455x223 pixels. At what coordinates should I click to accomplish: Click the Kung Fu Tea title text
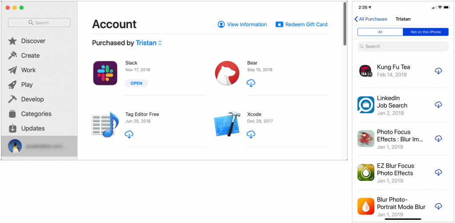pos(394,67)
